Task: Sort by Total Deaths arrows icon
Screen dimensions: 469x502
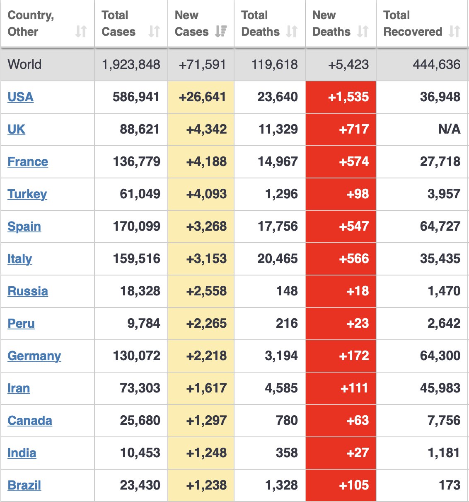Action: point(292,32)
